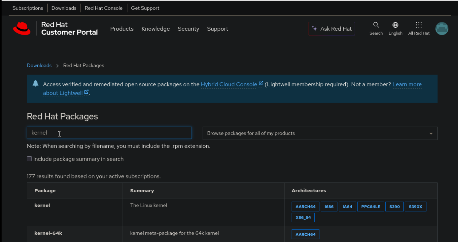This screenshot has height=242, width=458.
Task: Click the kernel-64k package name cell
Action: [x=48, y=233]
